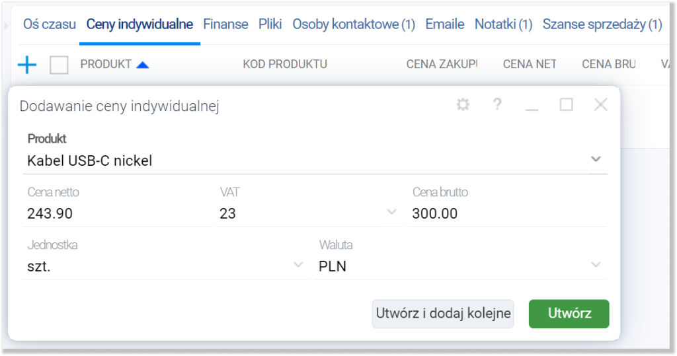Open the Finanse tab
Screen dimensions: 677x356
225,24
